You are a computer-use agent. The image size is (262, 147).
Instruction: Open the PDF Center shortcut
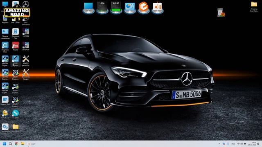pos(16,19)
